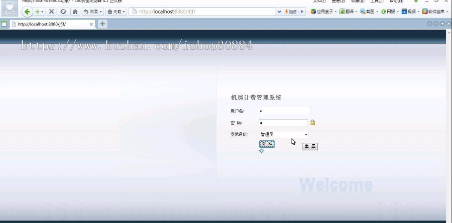Open the 翻译 translate tool
452x223 pixels.
[x=347, y=12]
